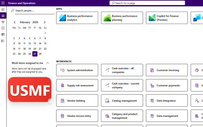Viewport: 203px width, 127px height.
Task: Click the Finance and Operations title
Action: tap(22, 3)
